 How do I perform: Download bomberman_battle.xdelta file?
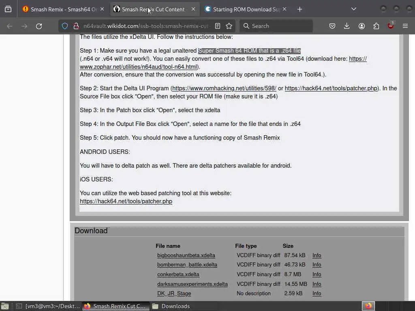187,265
